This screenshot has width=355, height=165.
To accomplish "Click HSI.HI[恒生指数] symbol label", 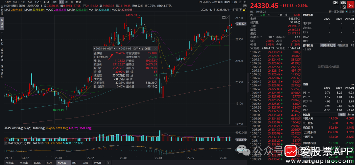I will pos(15,6).
